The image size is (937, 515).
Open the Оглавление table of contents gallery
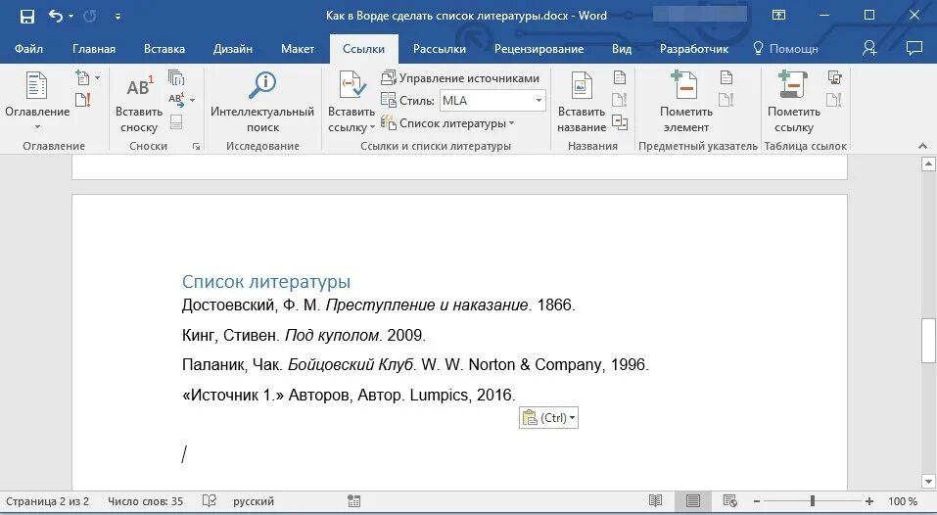[37, 102]
